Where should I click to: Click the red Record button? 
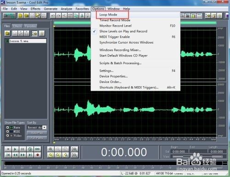click(x=37, y=155)
